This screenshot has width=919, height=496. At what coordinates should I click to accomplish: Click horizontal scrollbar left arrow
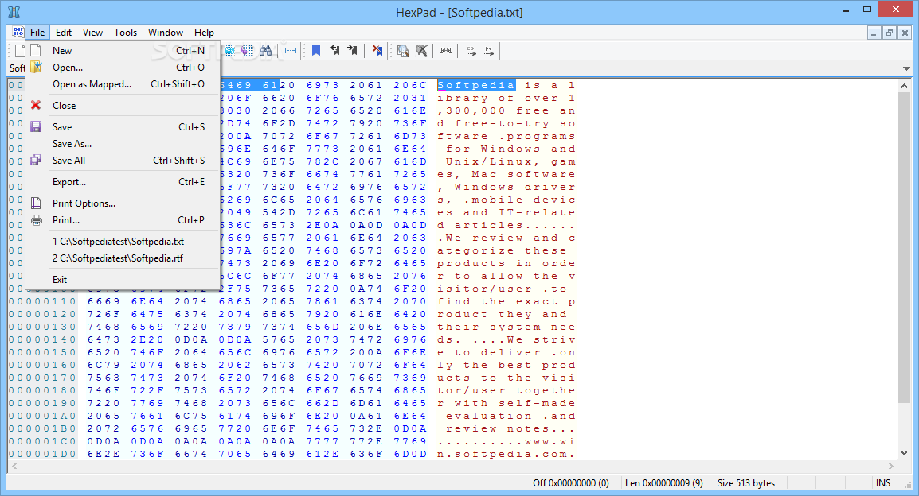click(x=14, y=466)
